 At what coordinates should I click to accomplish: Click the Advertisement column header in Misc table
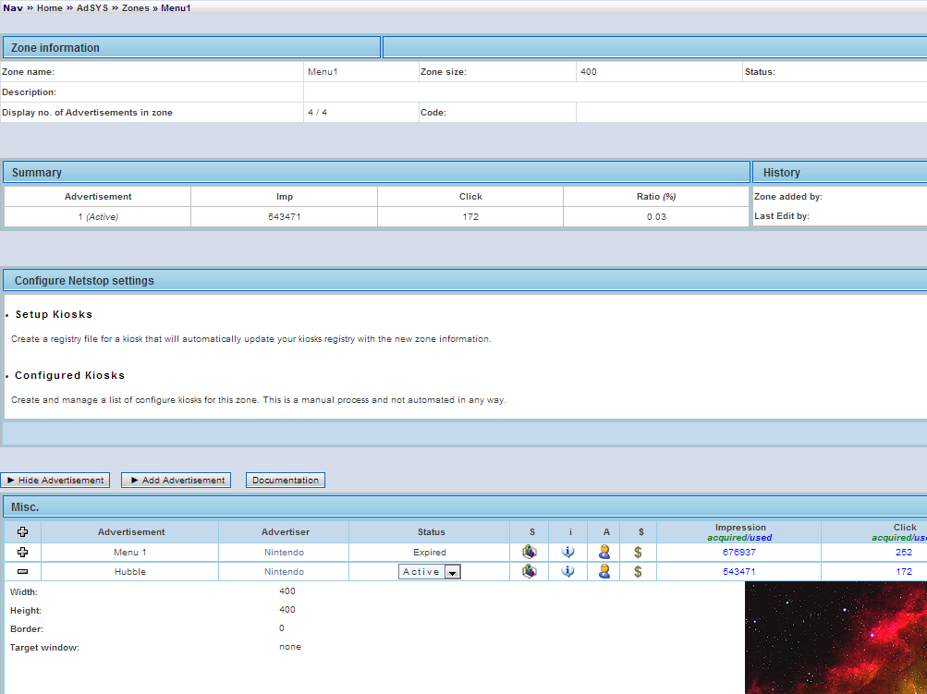click(131, 532)
